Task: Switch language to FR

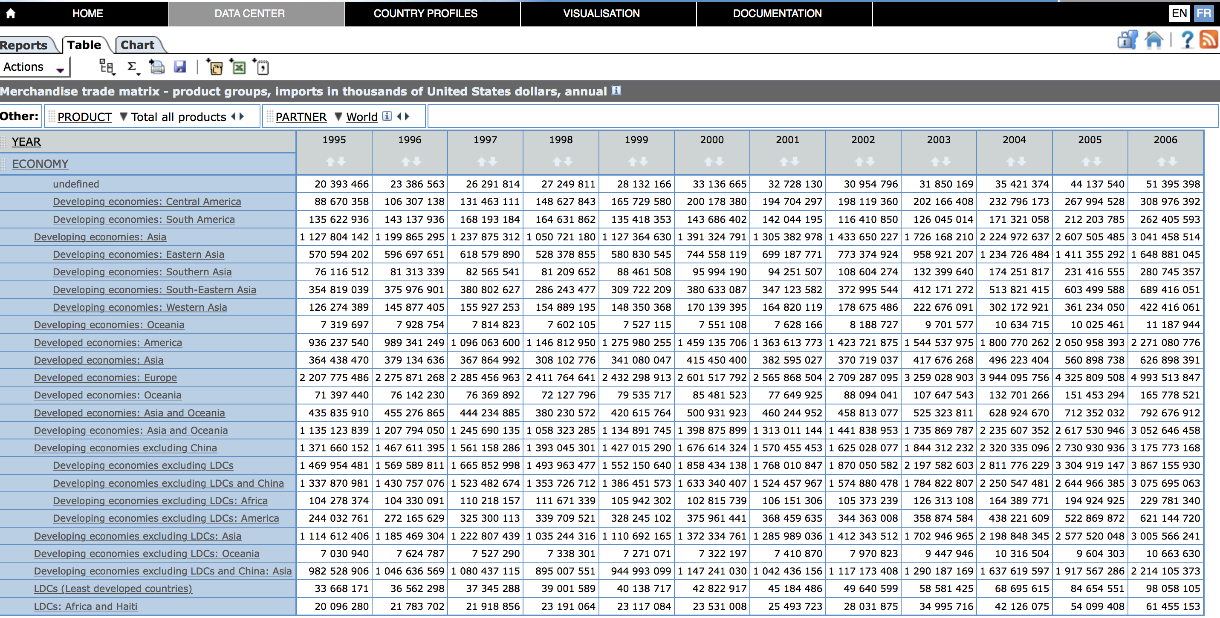Action: click(1203, 13)
